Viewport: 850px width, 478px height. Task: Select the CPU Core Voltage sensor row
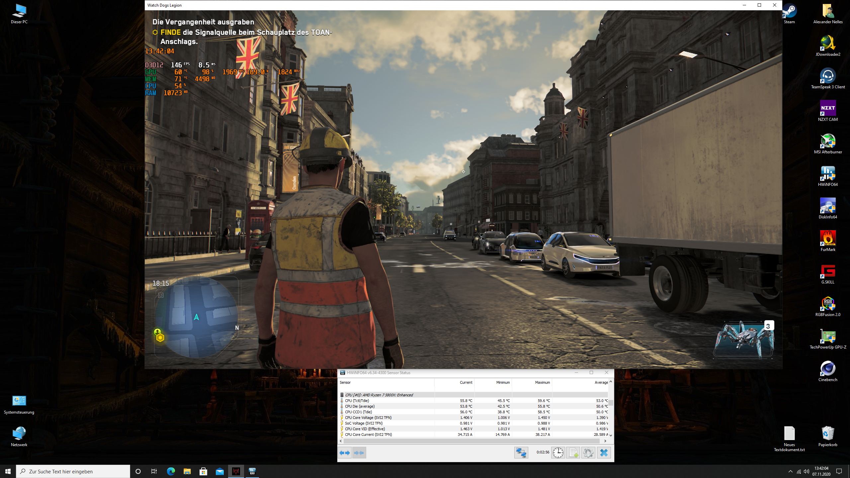pyautogui.click(x=369, y=418)
